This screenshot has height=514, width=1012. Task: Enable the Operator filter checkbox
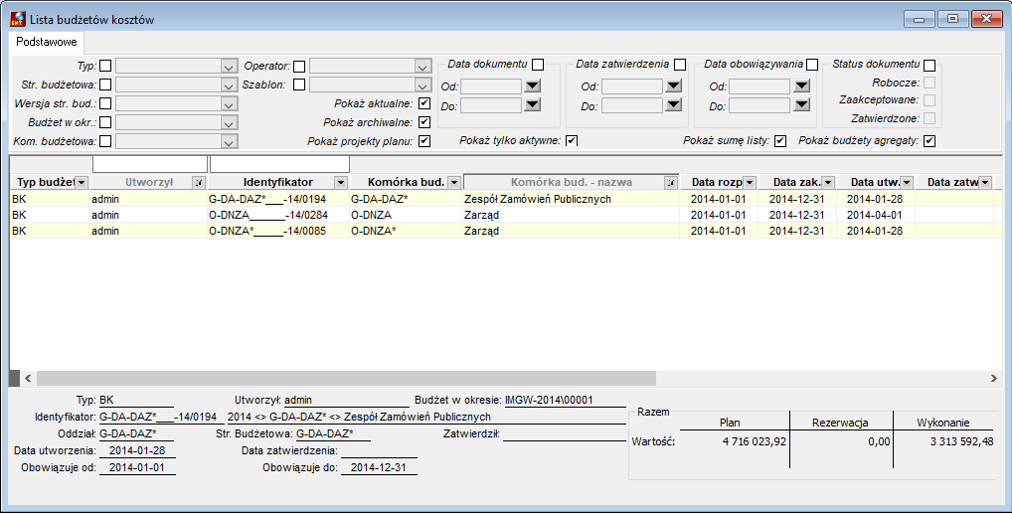click(x=299, y=66)
